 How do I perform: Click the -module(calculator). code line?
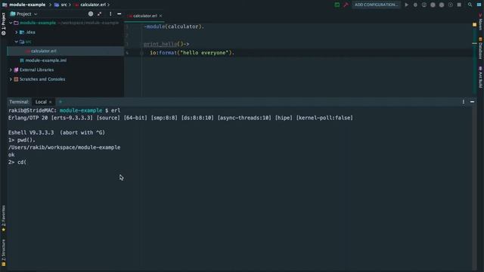(174, 26)
